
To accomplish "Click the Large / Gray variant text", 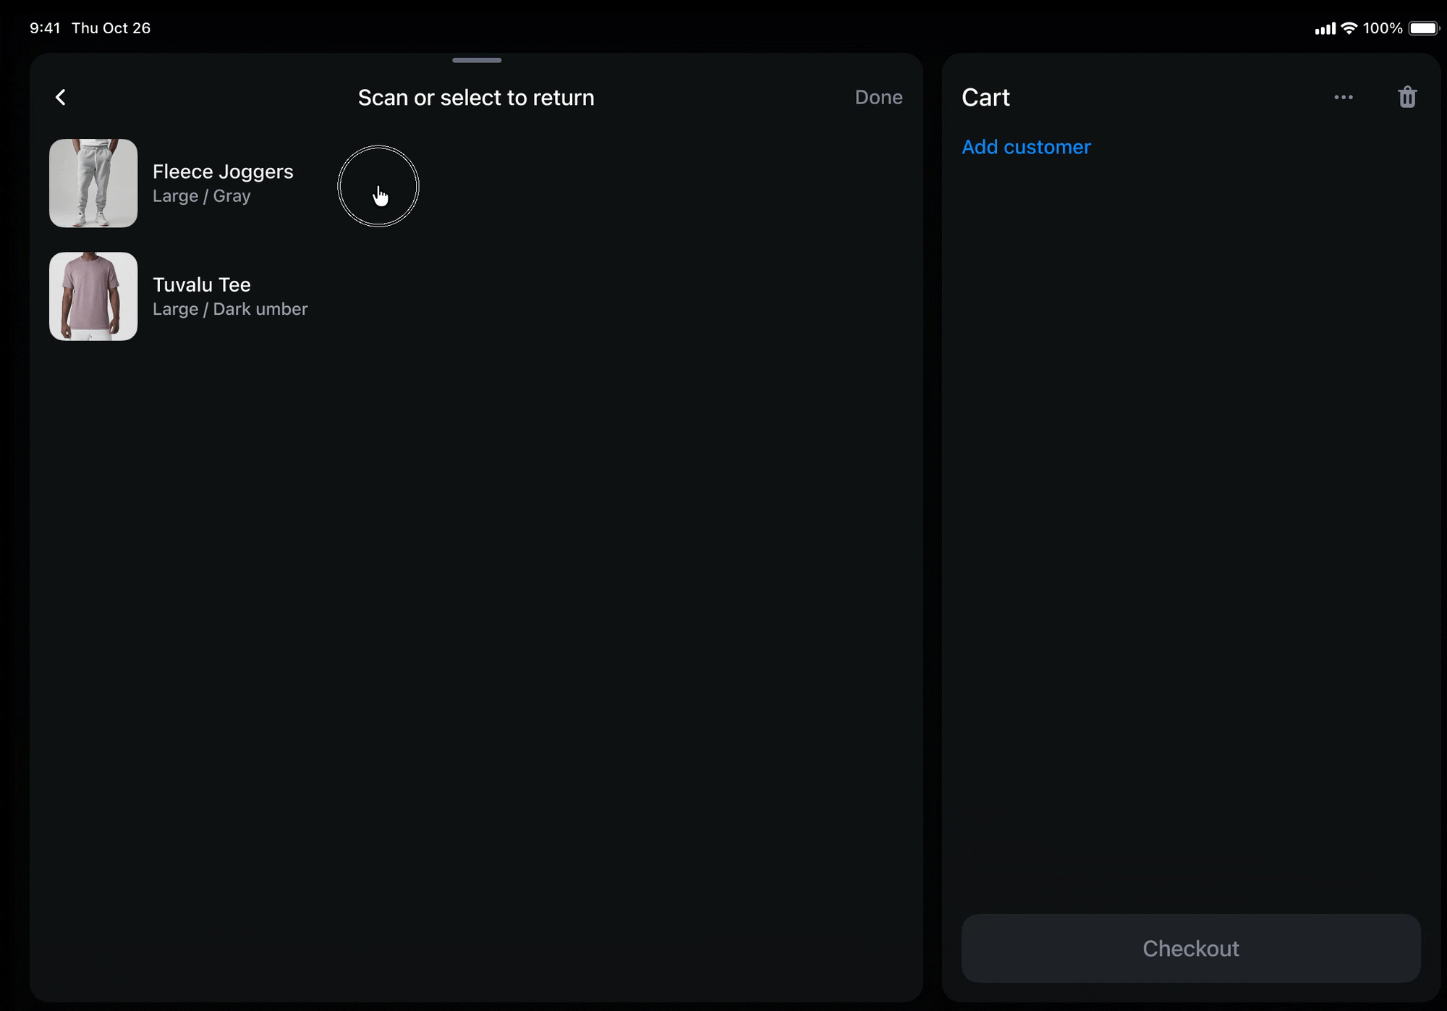I will point(202,196).
